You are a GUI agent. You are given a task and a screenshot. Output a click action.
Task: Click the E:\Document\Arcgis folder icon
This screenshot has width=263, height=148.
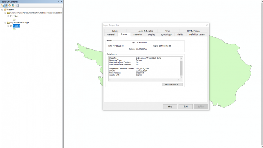pyautogui.click(x=8, y=23)
